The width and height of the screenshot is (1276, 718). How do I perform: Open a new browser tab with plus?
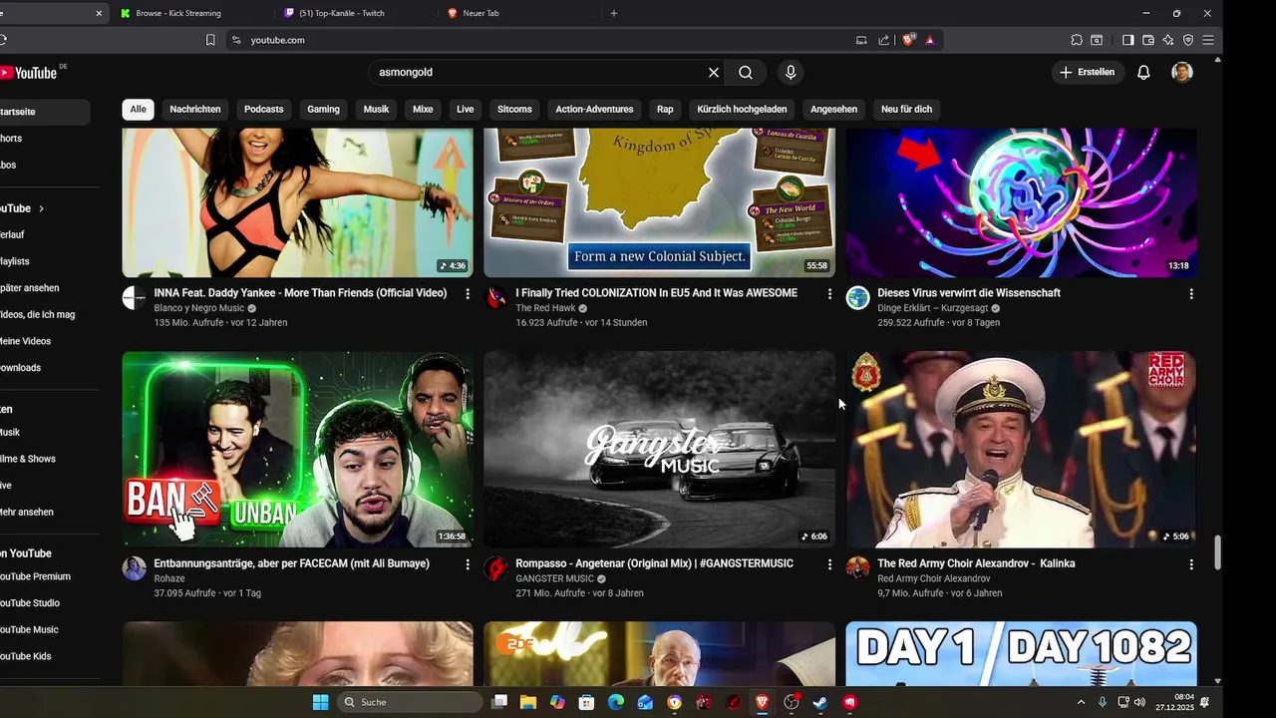coord(614,13)
